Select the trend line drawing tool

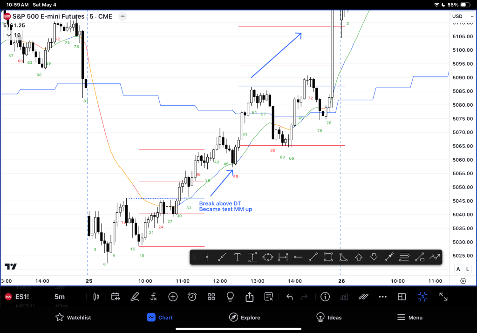coord(222,257)
